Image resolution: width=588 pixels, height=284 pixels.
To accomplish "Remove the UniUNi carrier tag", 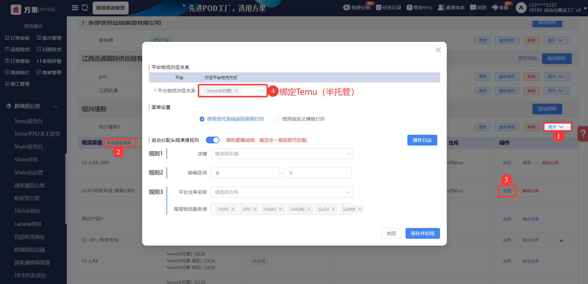I will pyautogui.click(x=309, y=209).
